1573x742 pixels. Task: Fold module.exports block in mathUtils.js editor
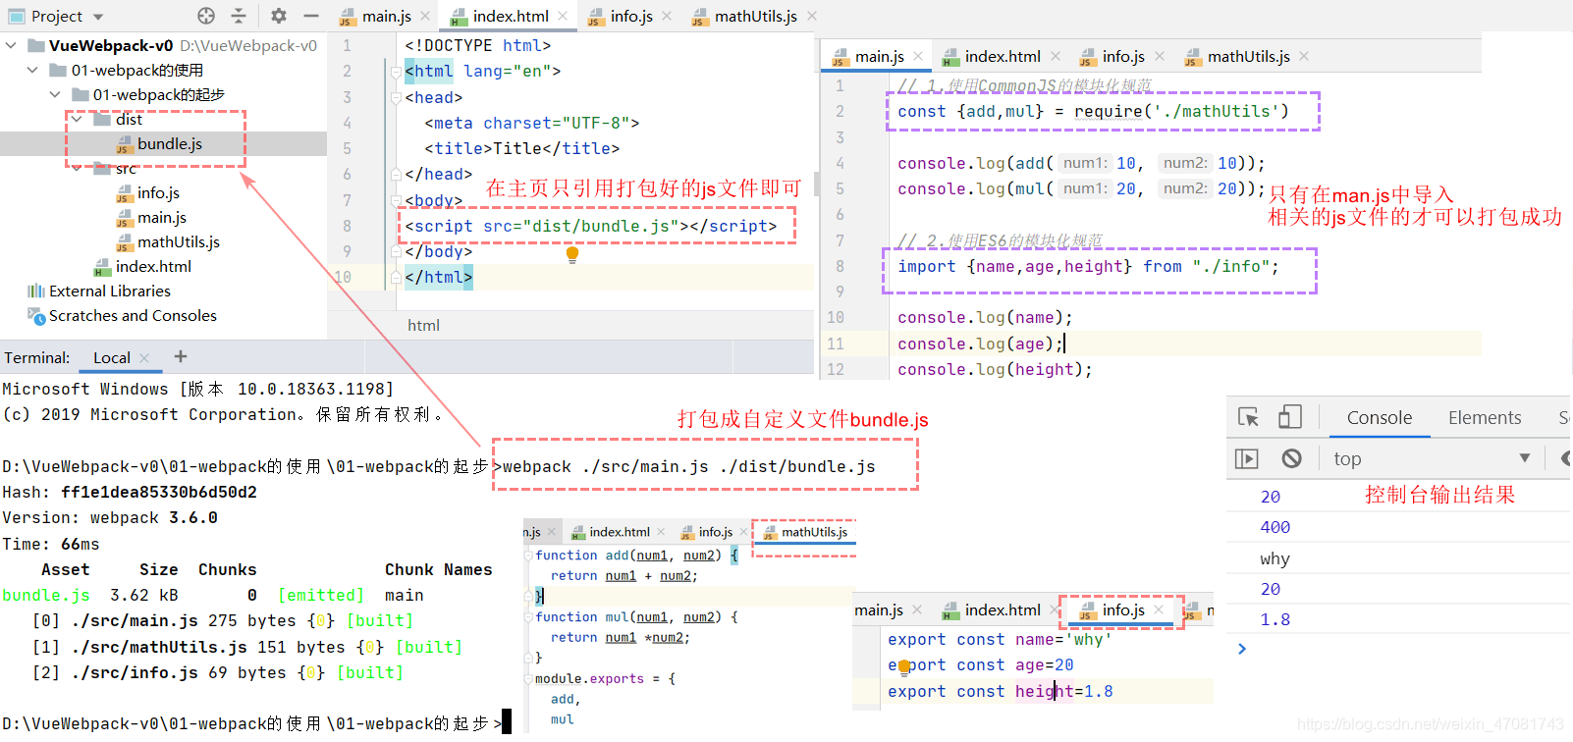pos(530,679)
